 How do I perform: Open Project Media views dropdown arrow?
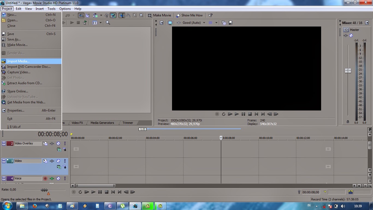[100, 23]
